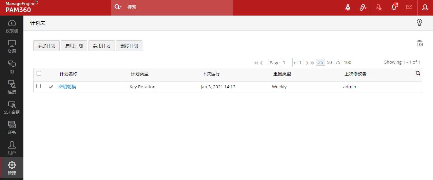Open the 密钥轮换 schedule link
The image size is (433, 180).
(67, 87)
